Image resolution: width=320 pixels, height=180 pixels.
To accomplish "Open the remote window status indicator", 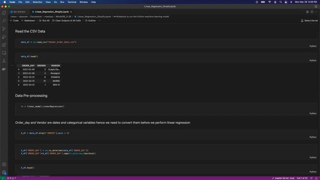I will click(2, 178).
